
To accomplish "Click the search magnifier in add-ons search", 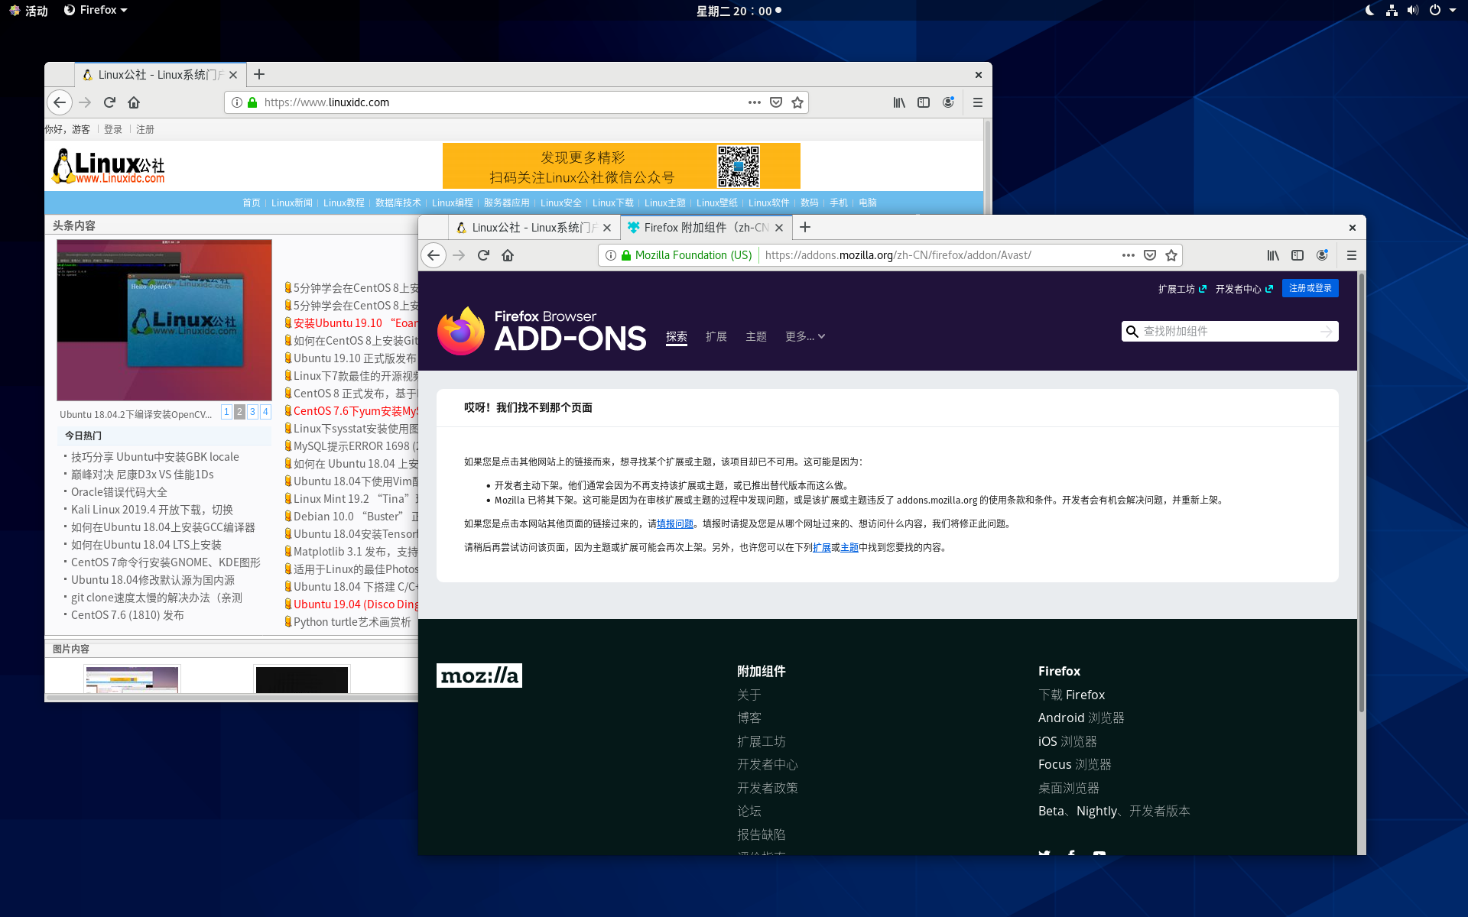I will tap(1132, 331).
